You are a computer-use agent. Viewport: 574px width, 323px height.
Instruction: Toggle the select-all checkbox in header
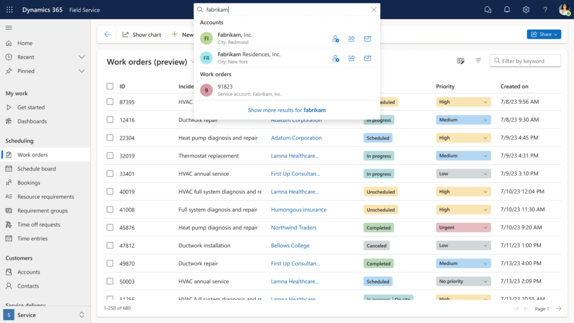(110, 86)
